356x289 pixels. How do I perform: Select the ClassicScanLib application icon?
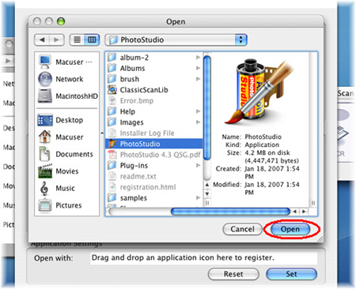[x=112, y=90]
